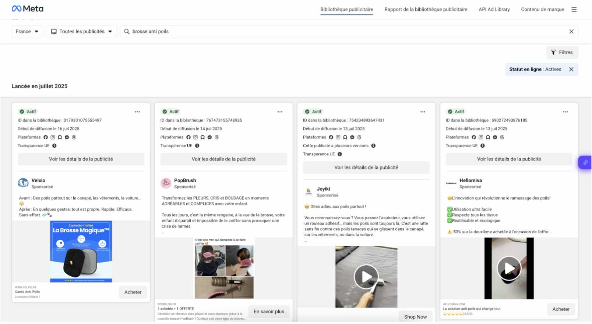Click En savoir plus on the PopBrush ad
The width and height of the screenshot is (592, 324).
[x=269, y=312]
